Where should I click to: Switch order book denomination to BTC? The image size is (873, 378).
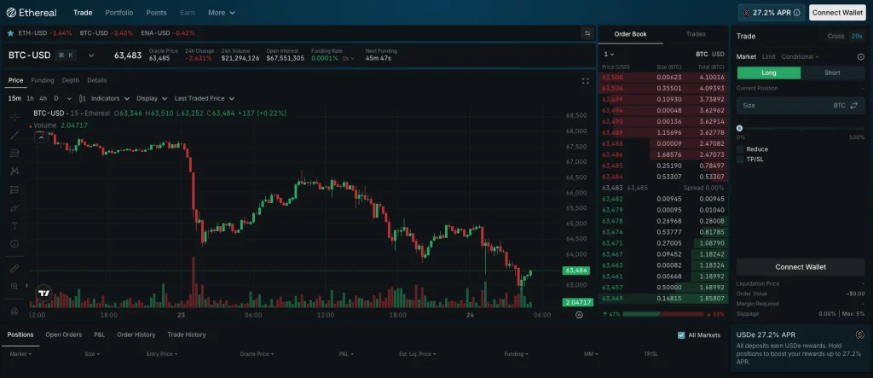click(x=702, y=54)
